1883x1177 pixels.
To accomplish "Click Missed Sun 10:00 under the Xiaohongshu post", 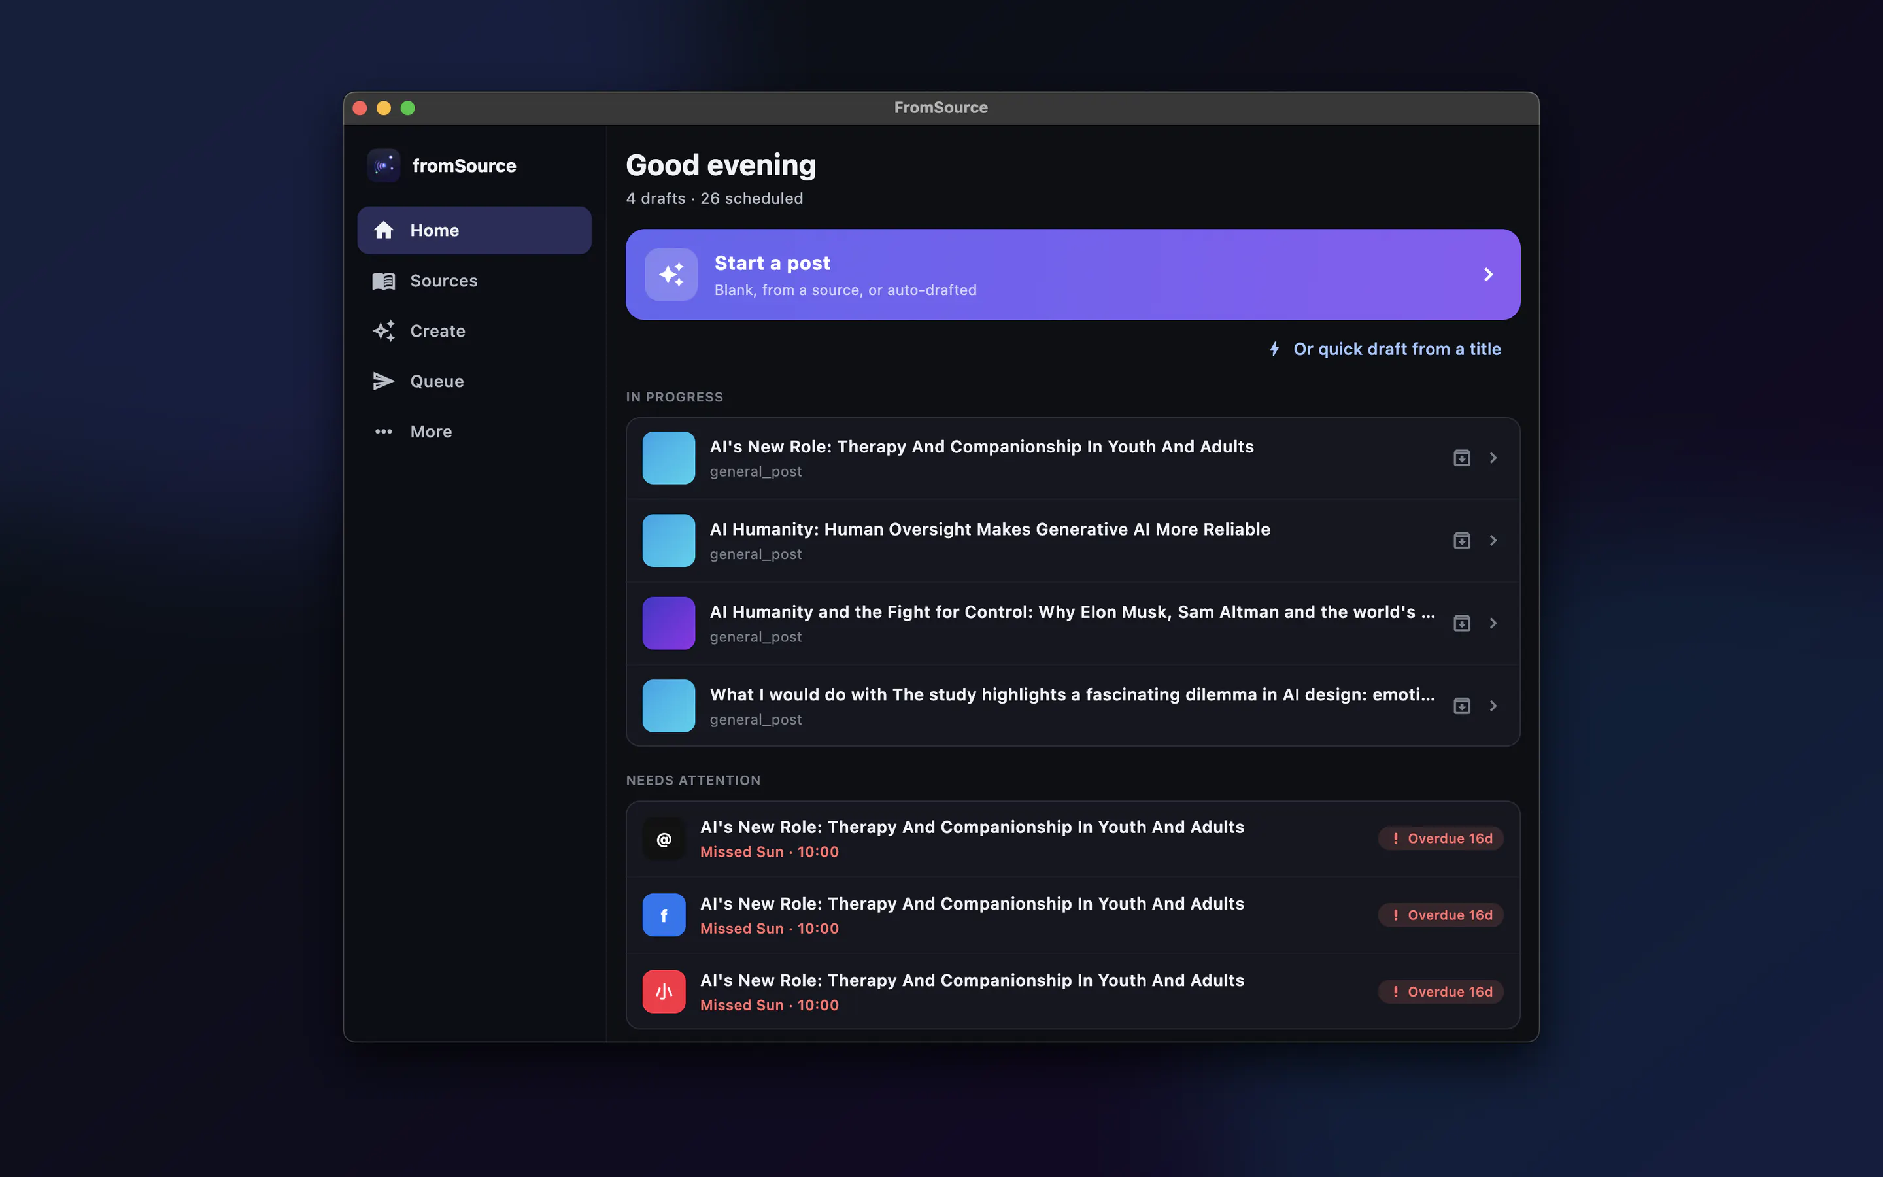I will tap(770, 1005).
